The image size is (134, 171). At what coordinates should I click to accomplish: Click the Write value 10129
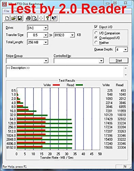(108, 115)
